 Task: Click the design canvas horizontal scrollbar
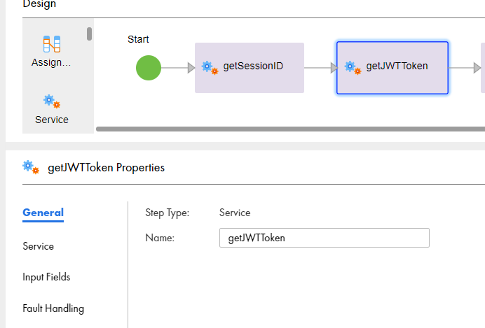(x=290, y=129)
